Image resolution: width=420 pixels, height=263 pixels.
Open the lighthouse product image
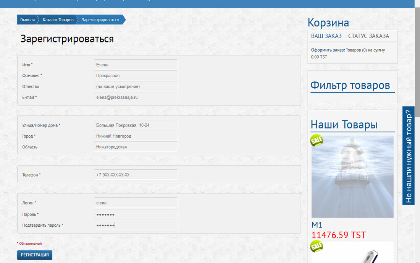click(352, 177)
